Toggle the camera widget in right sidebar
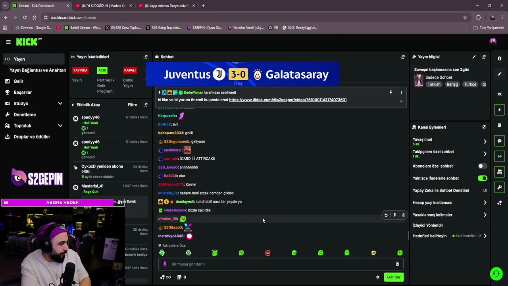 [x=499, y=172]
